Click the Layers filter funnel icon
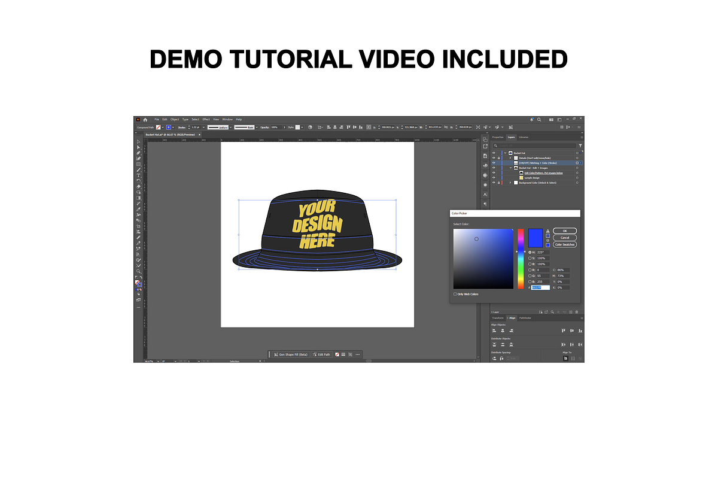 tap(580, 145)
